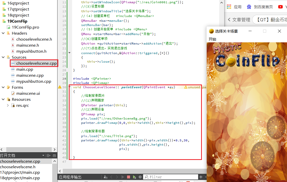Screen dimensions: 287x182
Task: Collapse the Headers folder
Action: pyautogui.click(x=3, y=33)
